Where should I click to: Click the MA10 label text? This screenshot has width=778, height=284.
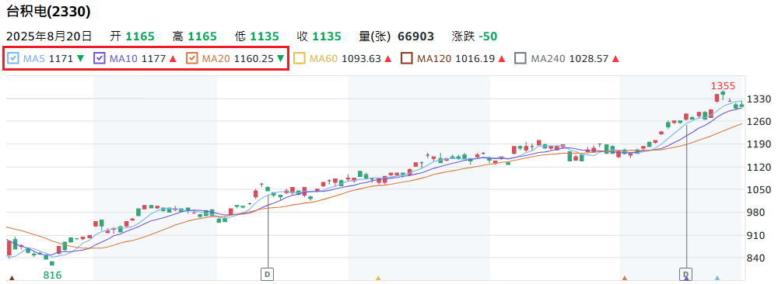point(124,58)
